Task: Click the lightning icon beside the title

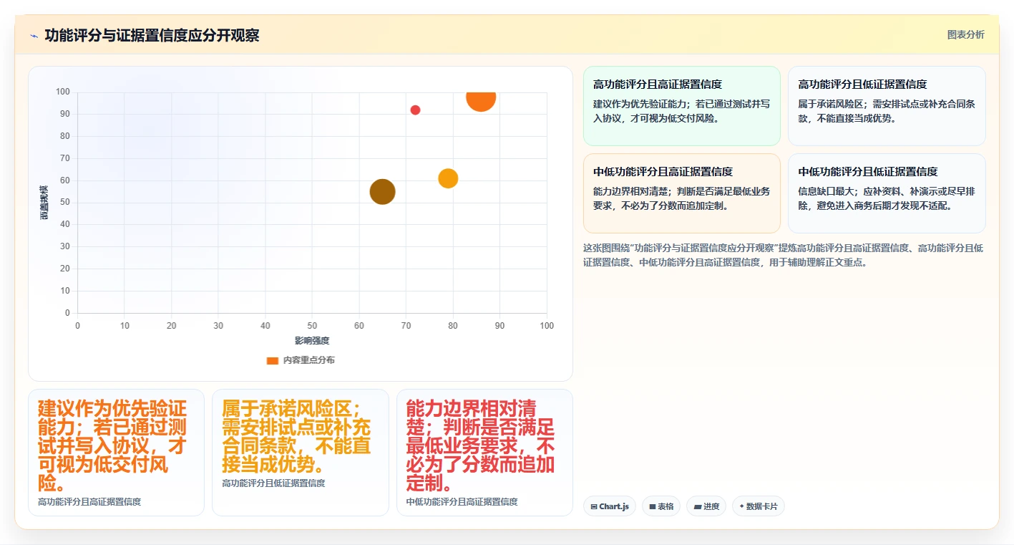Action: 34,36
